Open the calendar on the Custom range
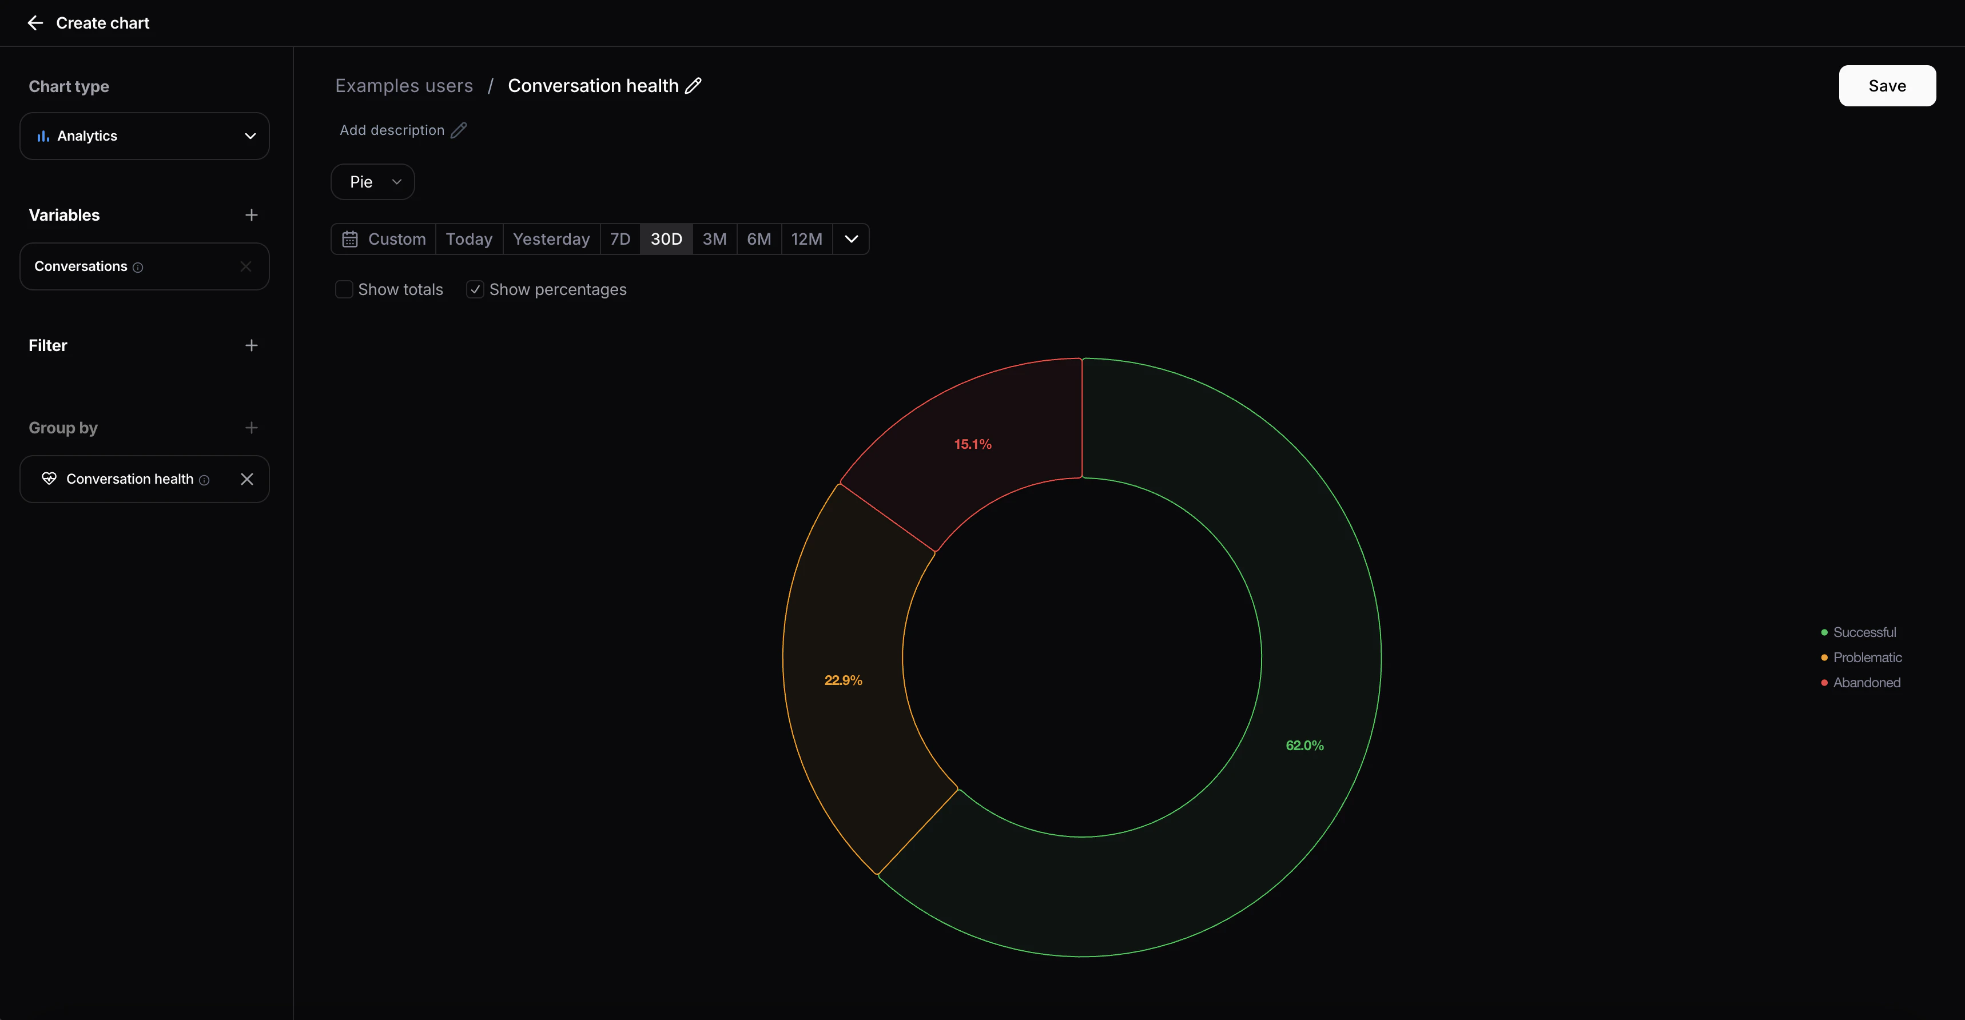1965x1020 pixels. 350,239
